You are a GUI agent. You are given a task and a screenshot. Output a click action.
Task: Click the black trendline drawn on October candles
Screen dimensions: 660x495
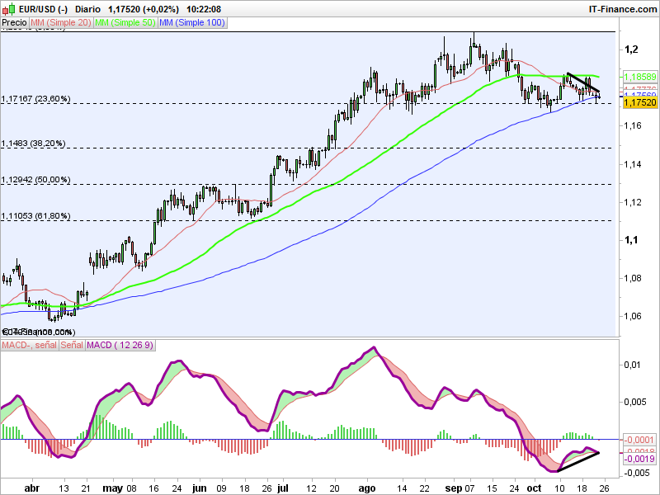point(583,82)
